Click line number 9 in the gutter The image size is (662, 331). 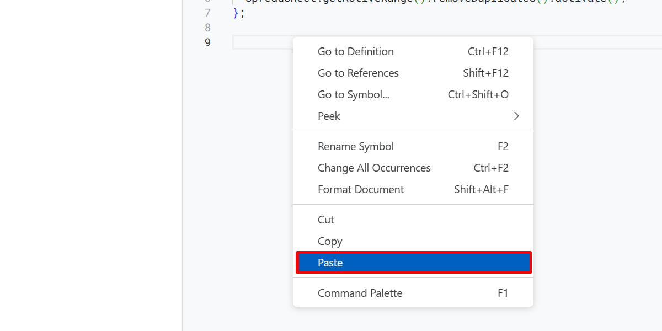[207, 42]
